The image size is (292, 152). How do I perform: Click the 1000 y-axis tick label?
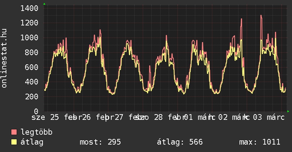[x=29, y=38]
